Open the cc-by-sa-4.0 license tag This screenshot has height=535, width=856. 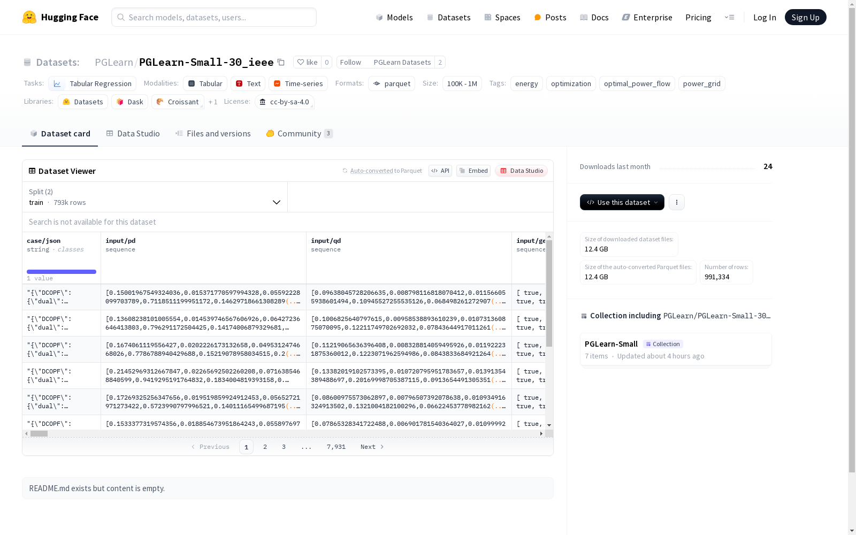click(284, 102)
